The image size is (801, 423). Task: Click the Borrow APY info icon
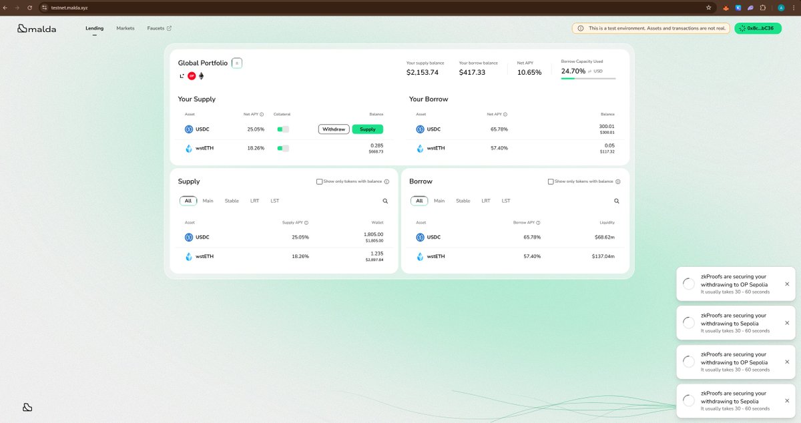point(538,223)
